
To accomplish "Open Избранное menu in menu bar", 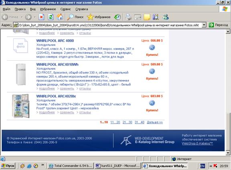I will [x=48, y=9].
